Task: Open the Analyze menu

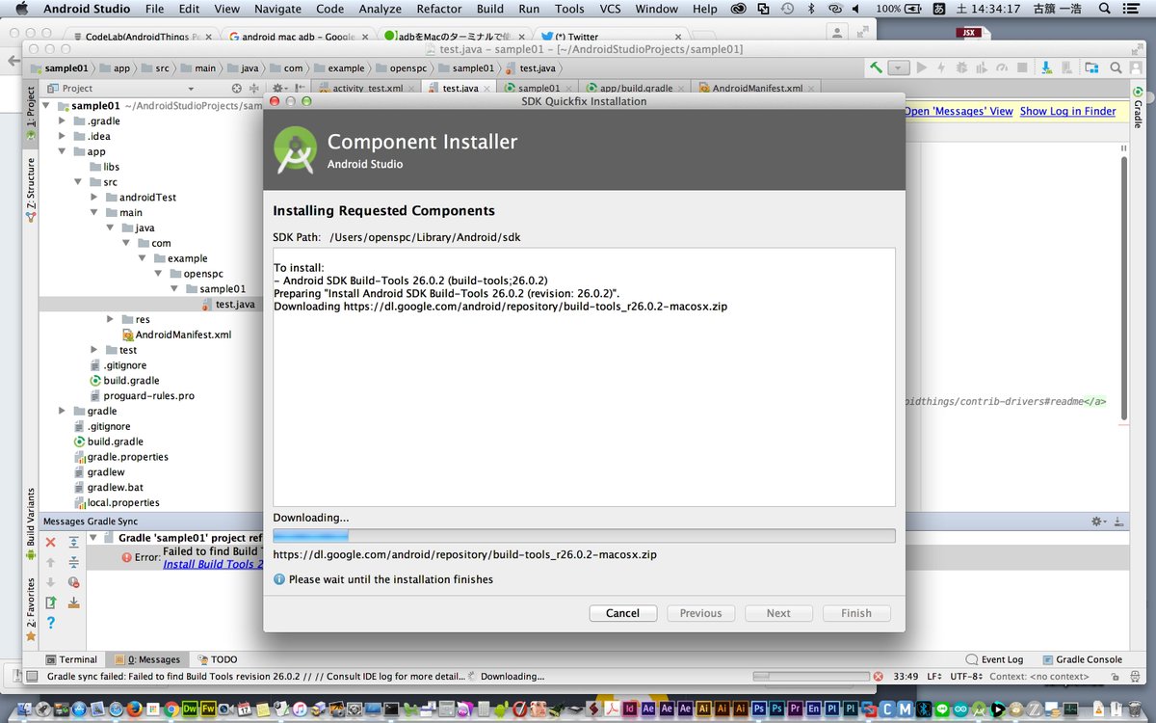Action: click(380, 9)
